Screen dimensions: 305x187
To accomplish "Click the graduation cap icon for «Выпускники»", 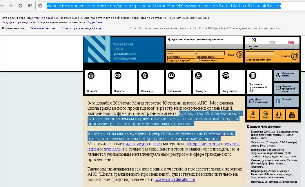I will click(x=225, y=76).
